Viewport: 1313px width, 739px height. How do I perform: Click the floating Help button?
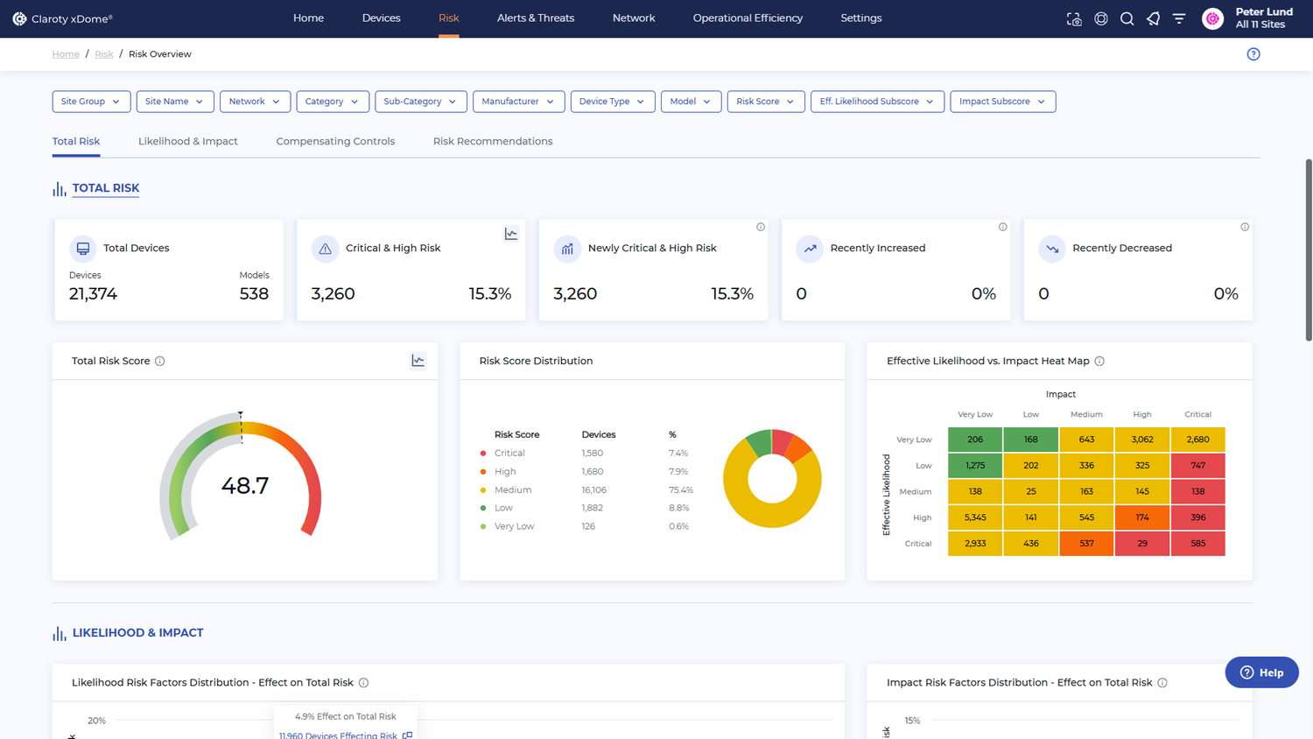1261,672
